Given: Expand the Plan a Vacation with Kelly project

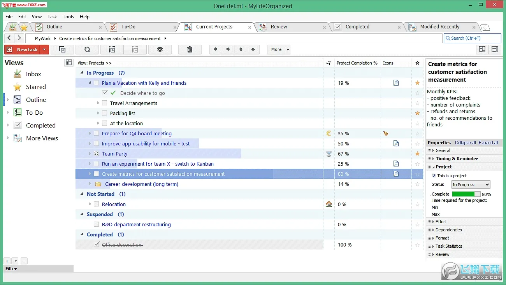Looking at the screenshot, I should click(89, 83).
